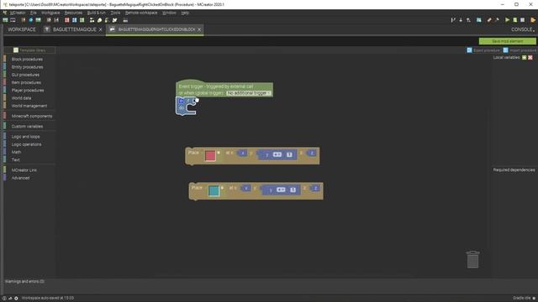Click x variable in red Place block
538x302 pixels.
point(242,153)
